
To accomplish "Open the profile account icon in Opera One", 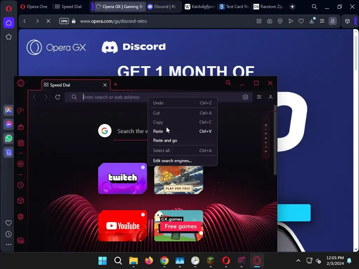I will pyautogui.click(x=333, y=21).
